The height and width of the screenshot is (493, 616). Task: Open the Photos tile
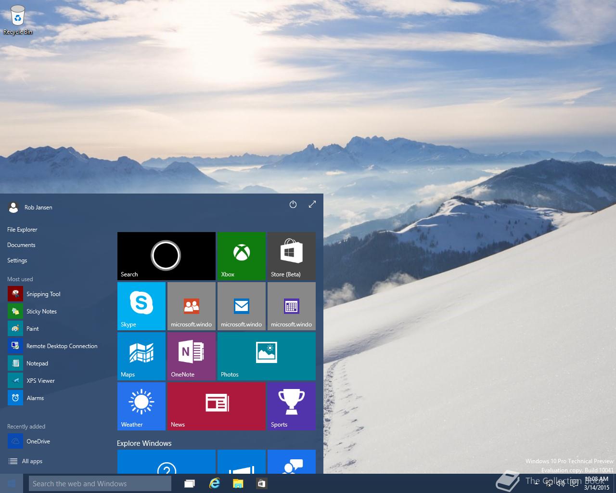(267, 356)
